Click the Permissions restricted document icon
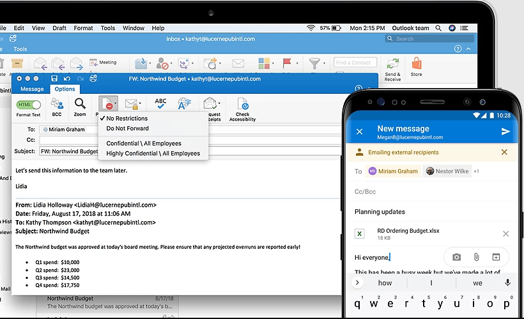This screenshot has height=319, width=524. click(x=107, y=103)
